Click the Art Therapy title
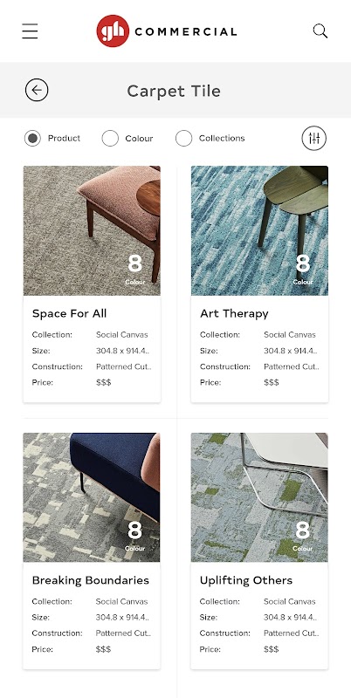Screen dimensions: 351x698 point(234,314)
